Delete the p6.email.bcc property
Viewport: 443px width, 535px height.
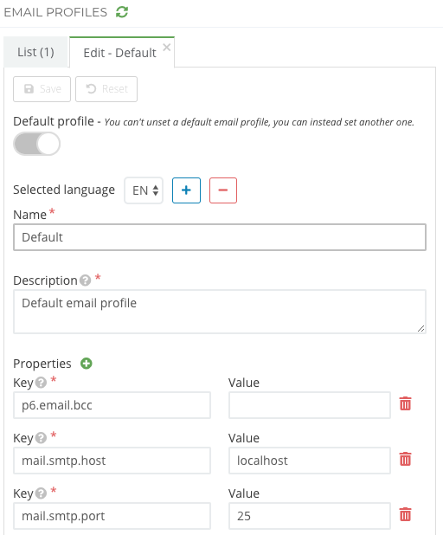(405, 403)
